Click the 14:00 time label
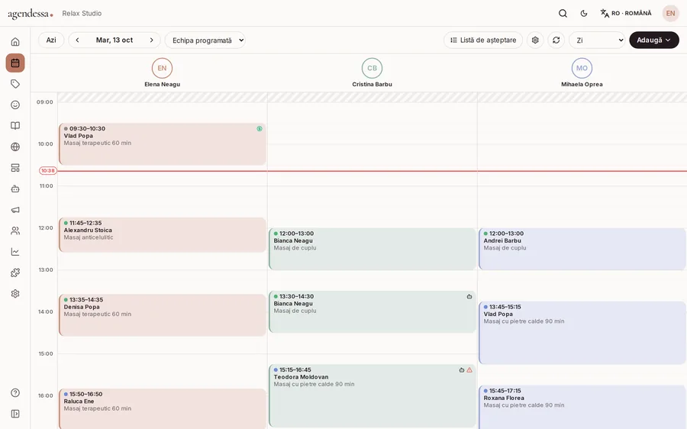687x429 pixels. pyautogui.click(x=46, y=312)
